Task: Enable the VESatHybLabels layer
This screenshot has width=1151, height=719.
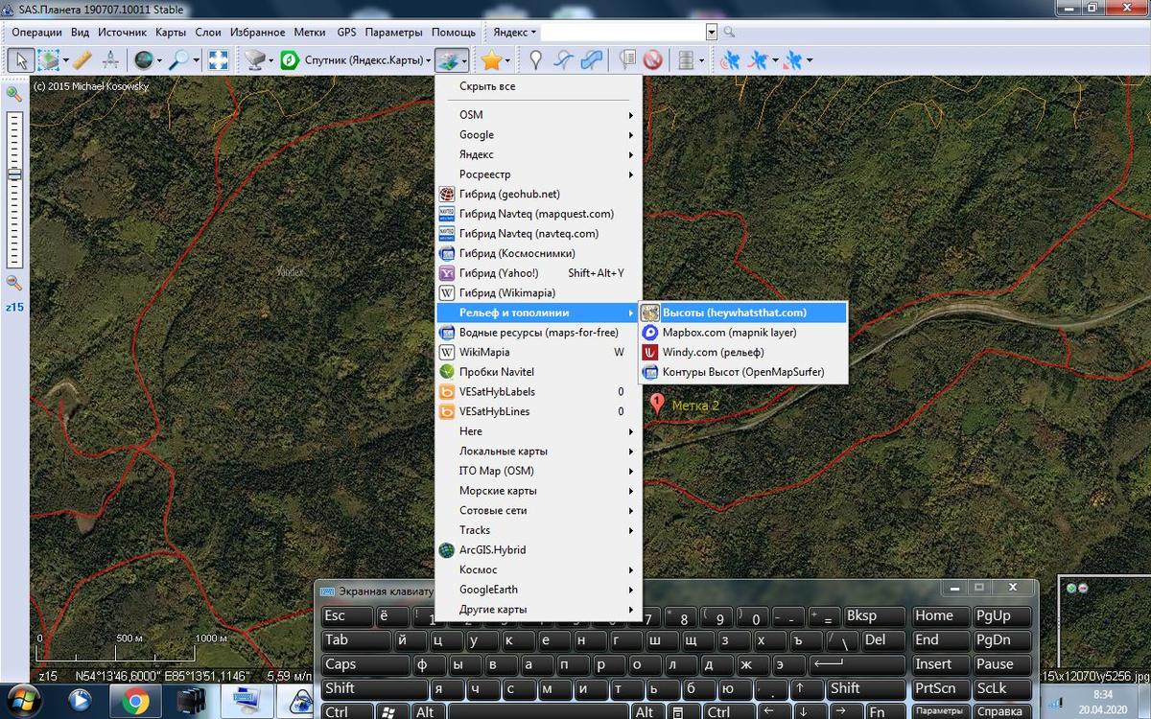Action: tap(538, 391)
